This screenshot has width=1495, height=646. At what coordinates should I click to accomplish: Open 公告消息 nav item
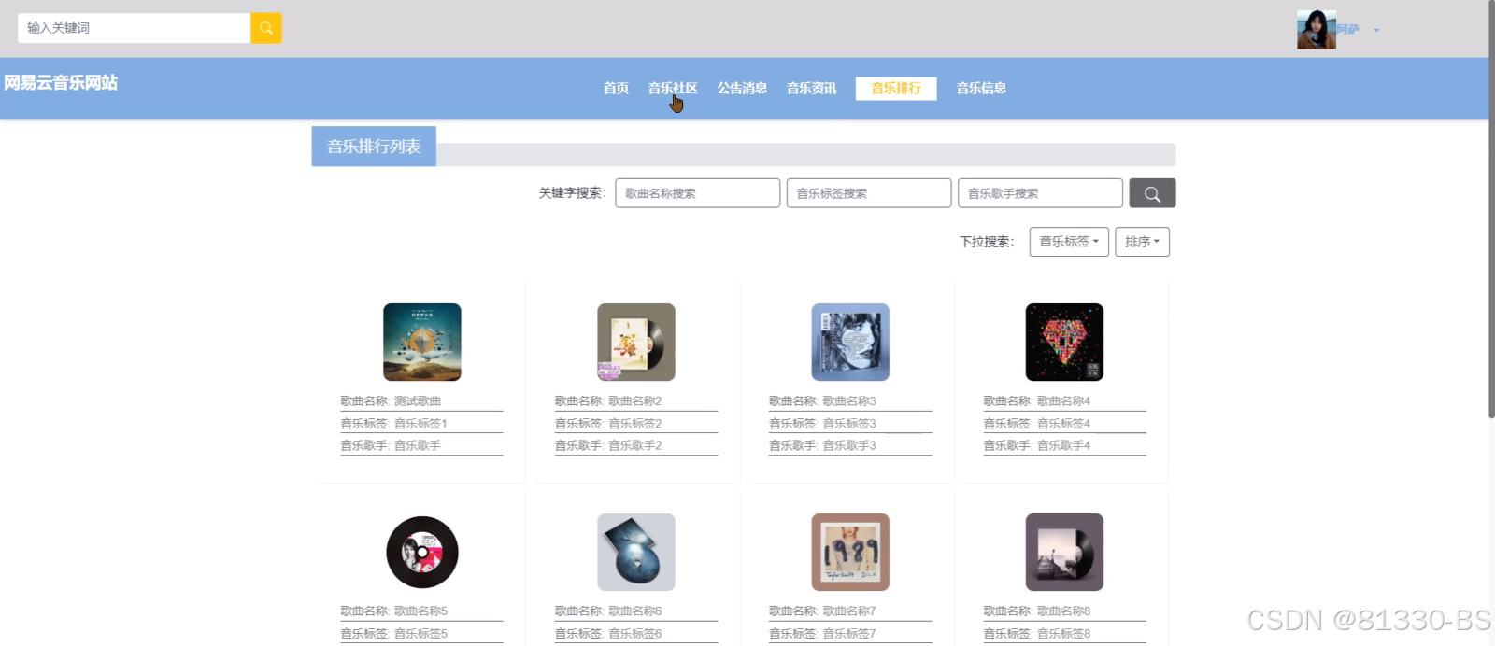pos(743,88)
